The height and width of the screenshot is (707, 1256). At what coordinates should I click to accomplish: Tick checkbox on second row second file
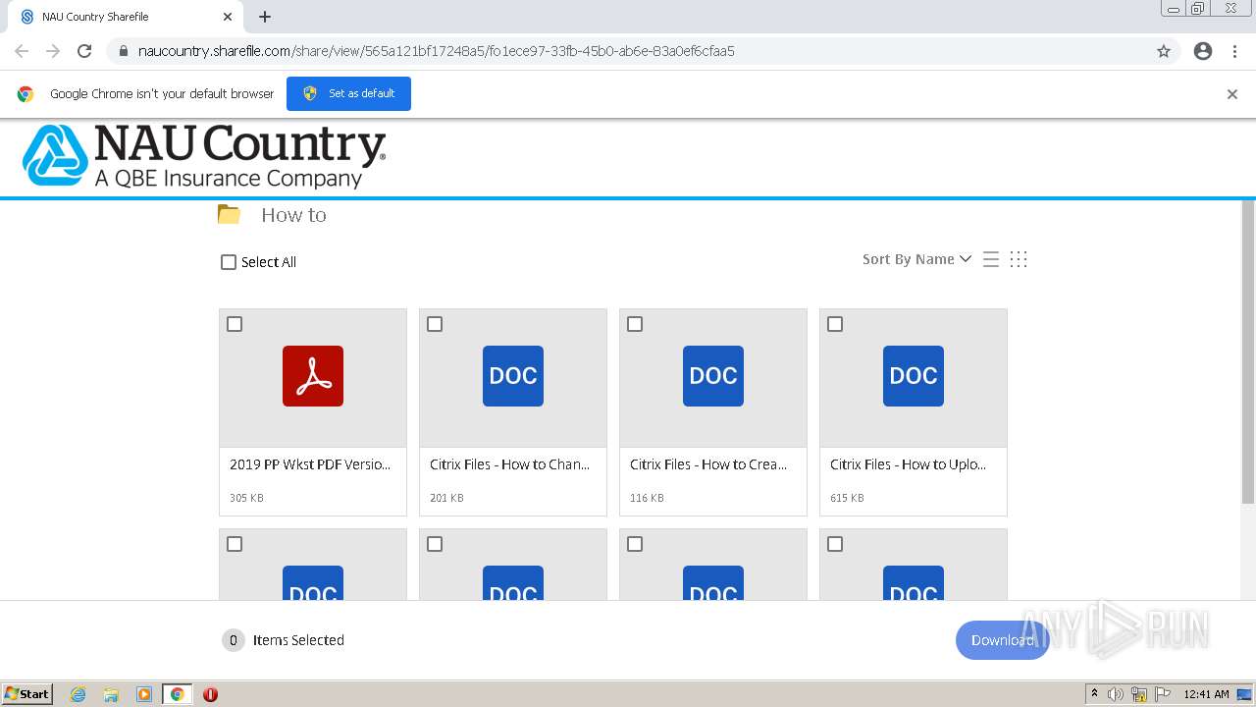coord(435,544)
